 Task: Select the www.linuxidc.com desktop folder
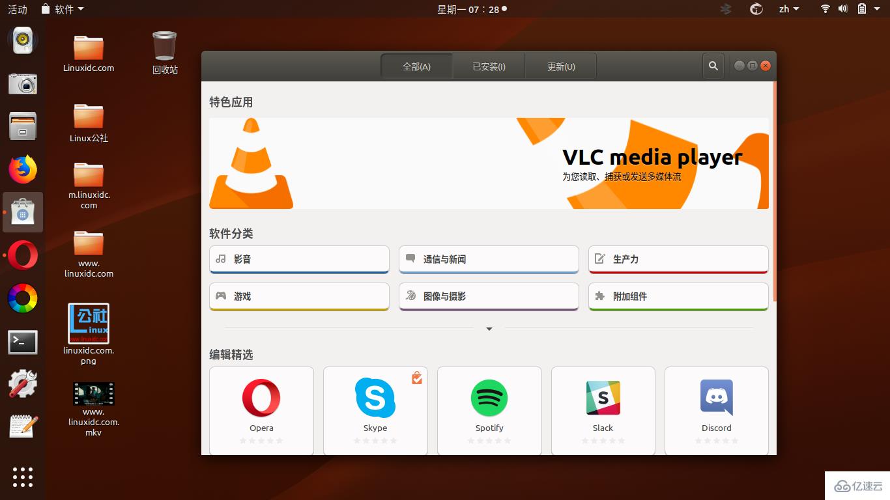[89, 254]
